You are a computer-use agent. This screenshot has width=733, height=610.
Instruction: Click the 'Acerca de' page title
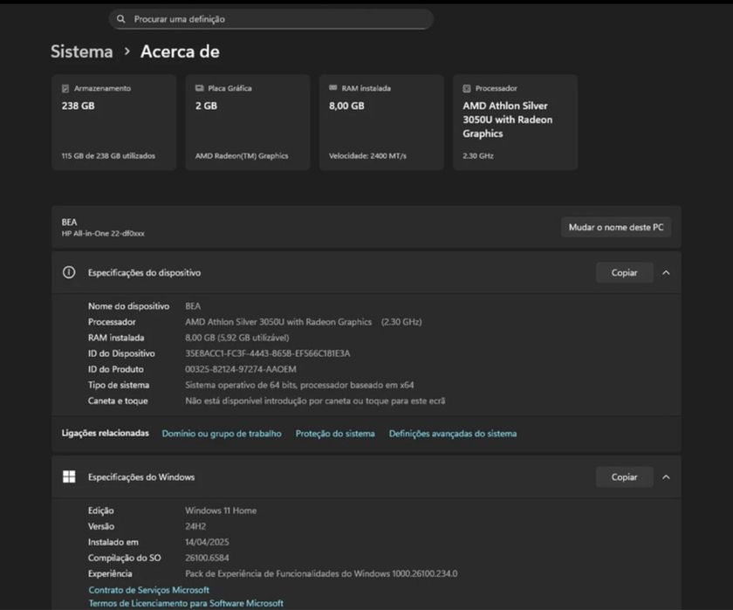(180, 51)
